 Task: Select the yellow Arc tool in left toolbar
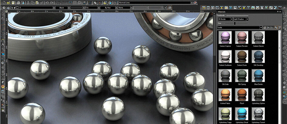coord(3,40)
